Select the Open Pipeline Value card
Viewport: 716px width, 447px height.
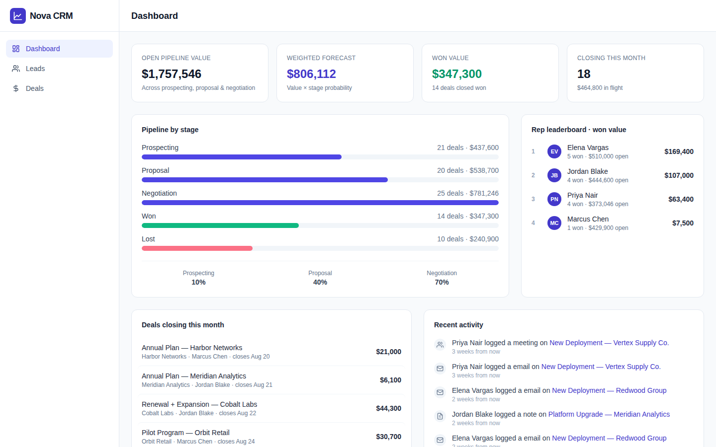tap(200, 73)
